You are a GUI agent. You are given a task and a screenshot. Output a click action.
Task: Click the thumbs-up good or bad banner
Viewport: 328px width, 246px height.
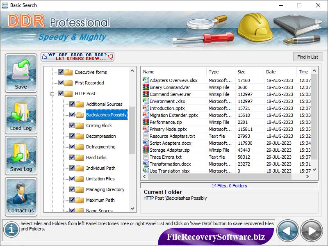pyautogui.click(x=77, y=57)
